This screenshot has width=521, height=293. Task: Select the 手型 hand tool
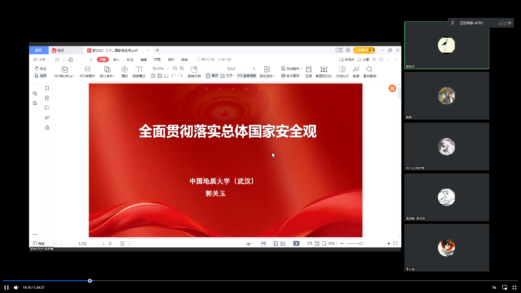coord(41,69)
